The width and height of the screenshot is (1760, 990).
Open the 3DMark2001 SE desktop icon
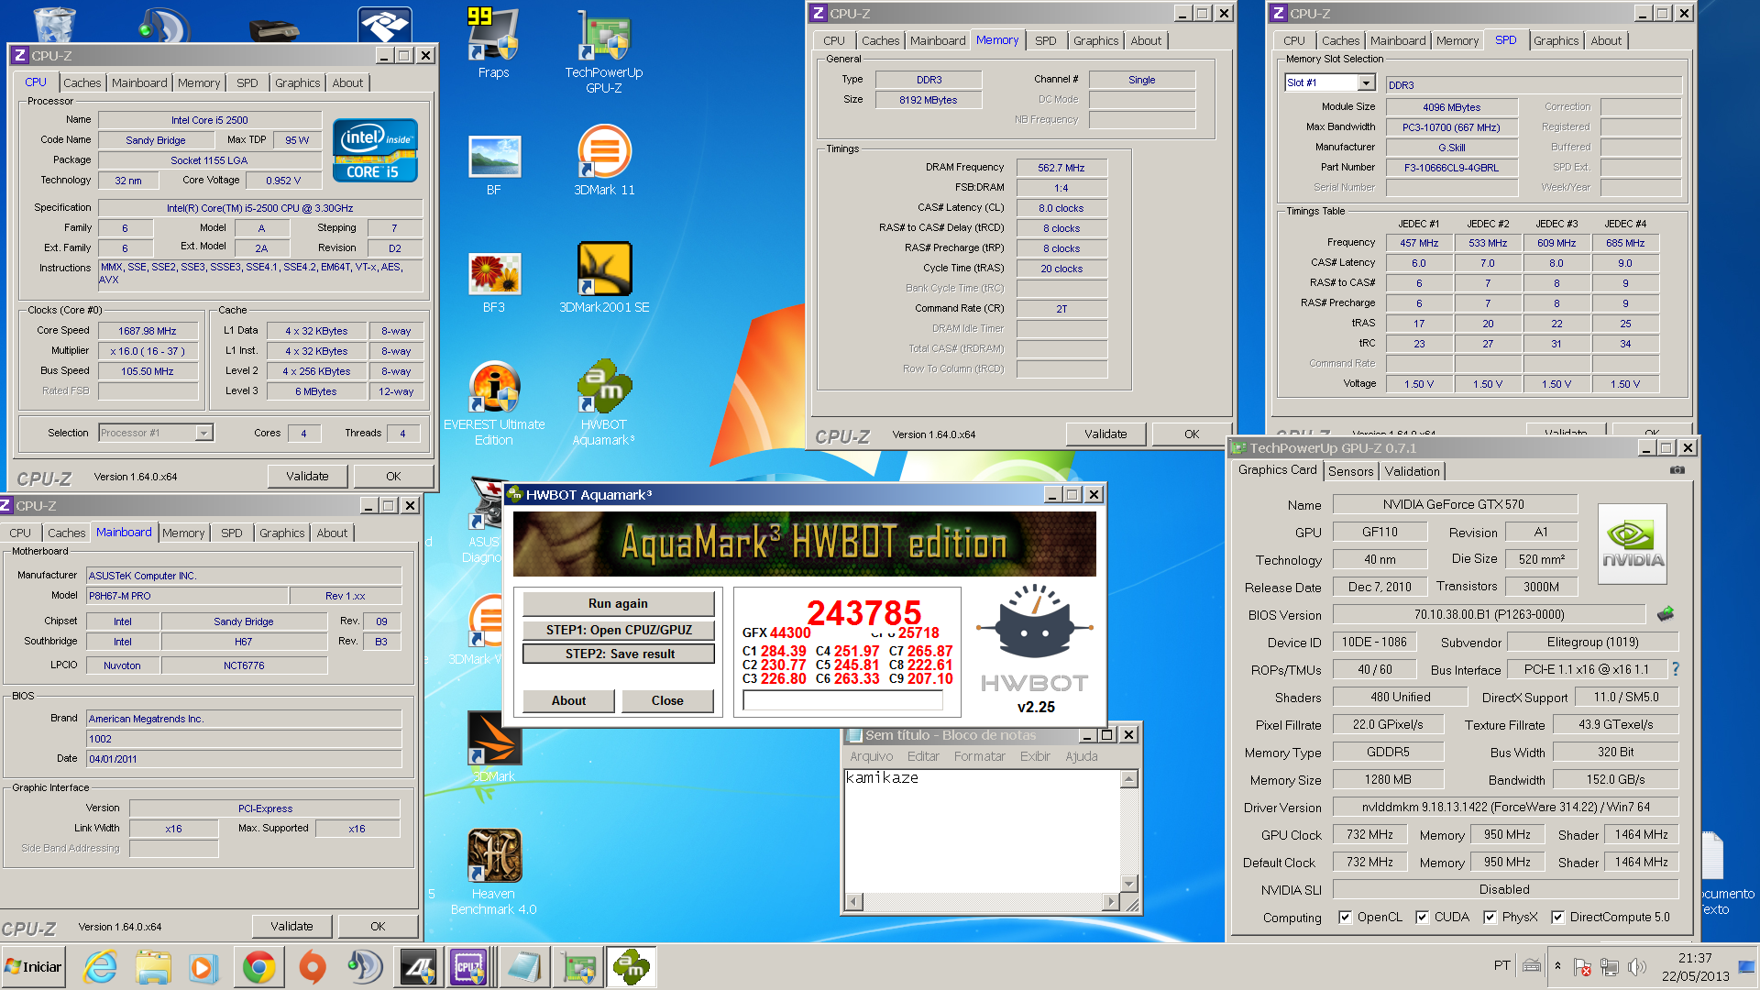(x=604, y=277)
